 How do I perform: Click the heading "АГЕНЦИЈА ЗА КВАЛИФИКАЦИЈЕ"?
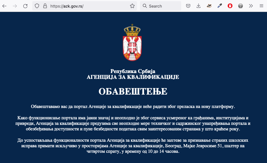click(133, 77)
